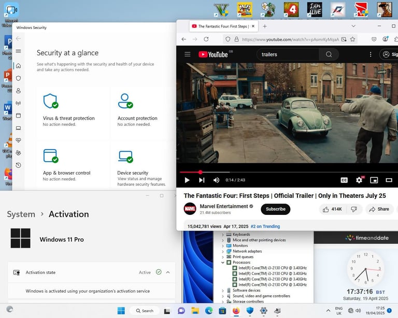Click the YouTube search magnifier button
Viewport: 398px width, 318px height.
pyautogui.click(x=329, y=54)
